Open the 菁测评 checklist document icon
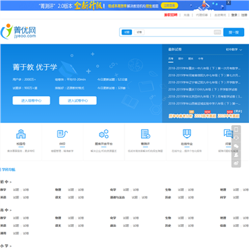The image size is (249, 249). point(145,134)
